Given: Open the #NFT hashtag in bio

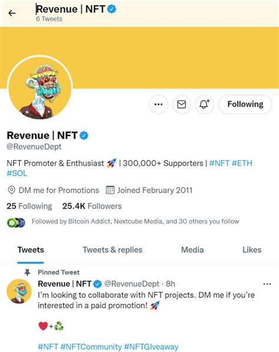Looking at the screenshot, I should (x=219, y=163).
